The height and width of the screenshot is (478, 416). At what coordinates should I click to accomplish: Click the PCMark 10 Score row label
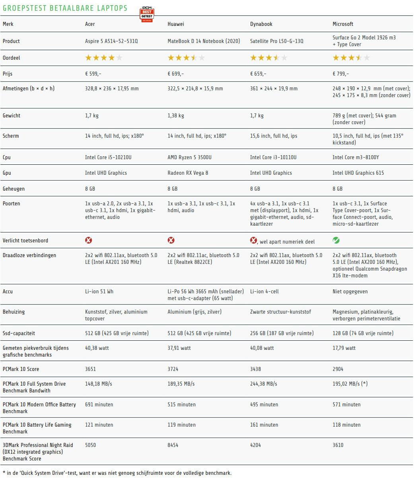(21, 369)
